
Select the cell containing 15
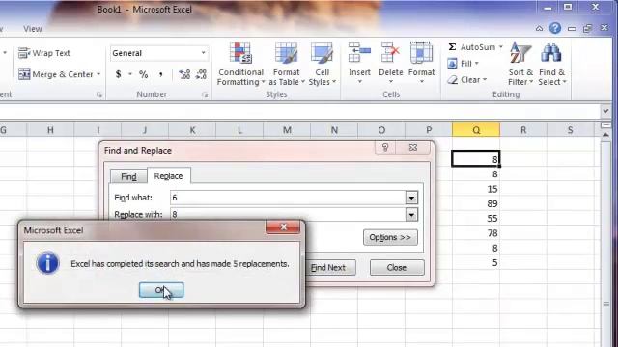476,189
